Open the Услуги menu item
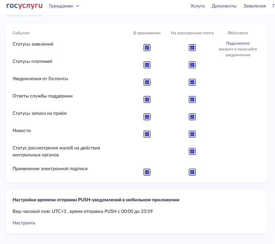This screenshot has width=275, height=244. pyautogui.click(x=198, y=6)
